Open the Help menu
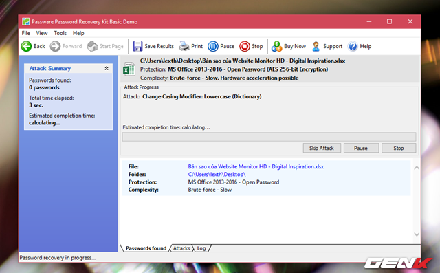 (x=78, y=33)
